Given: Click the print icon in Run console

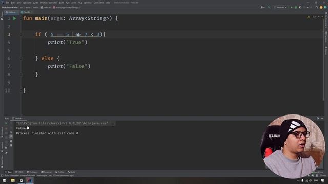Looking at the screenshot, I should tap(11, 141).
